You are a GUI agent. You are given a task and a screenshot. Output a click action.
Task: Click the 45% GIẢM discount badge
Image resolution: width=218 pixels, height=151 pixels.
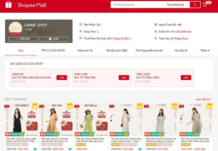(35, 106)
